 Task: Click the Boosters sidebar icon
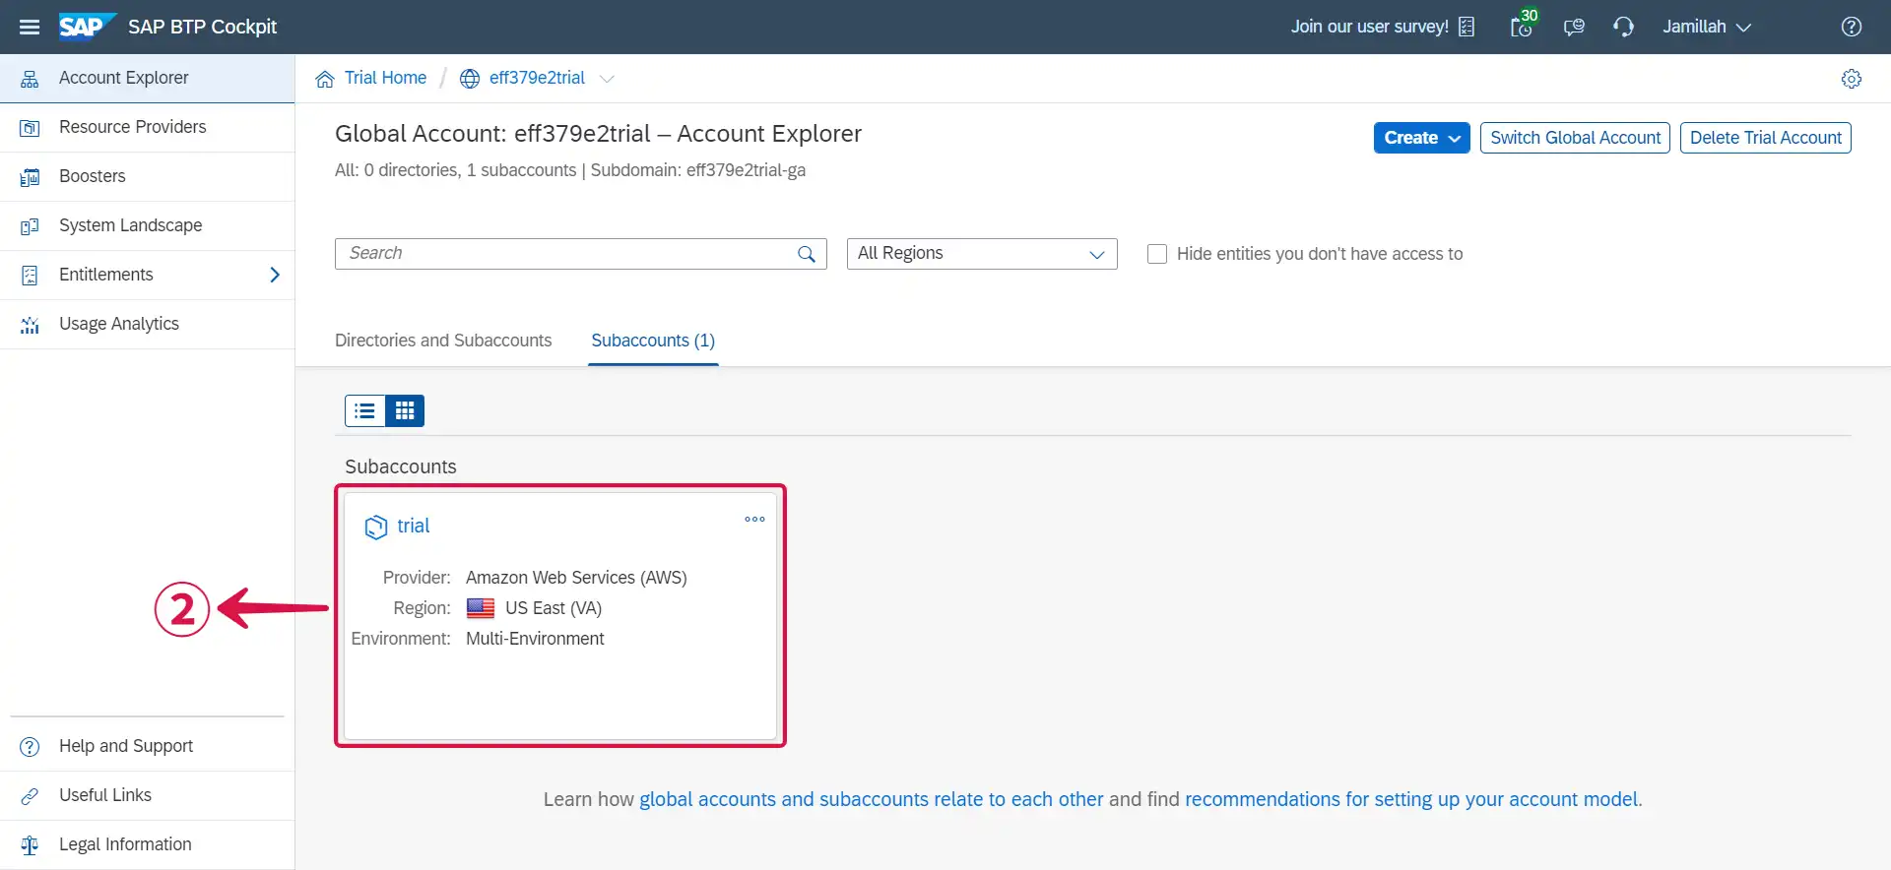coord(30,177)
